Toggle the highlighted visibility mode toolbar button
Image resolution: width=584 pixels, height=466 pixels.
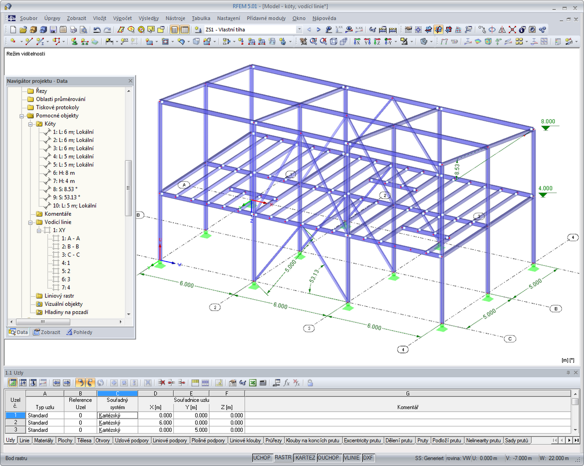(x=438, y=30)
